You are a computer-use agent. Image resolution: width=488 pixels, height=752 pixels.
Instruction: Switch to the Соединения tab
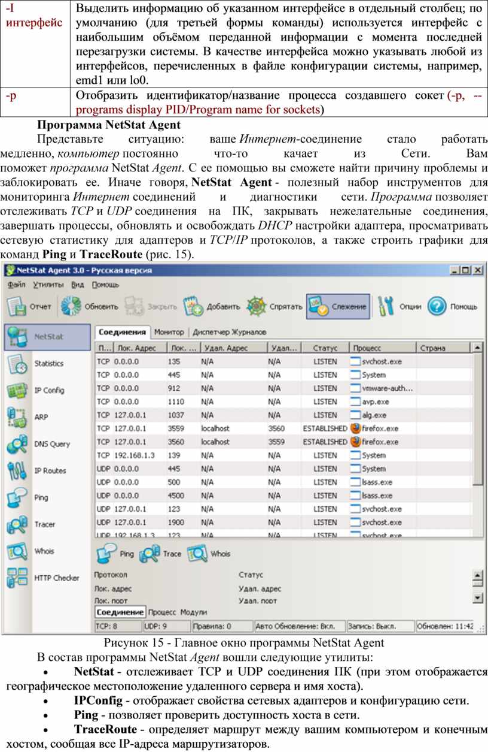122,331
